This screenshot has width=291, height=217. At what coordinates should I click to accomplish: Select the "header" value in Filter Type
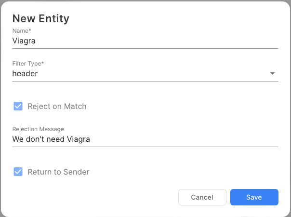click(x=25, y=74)
